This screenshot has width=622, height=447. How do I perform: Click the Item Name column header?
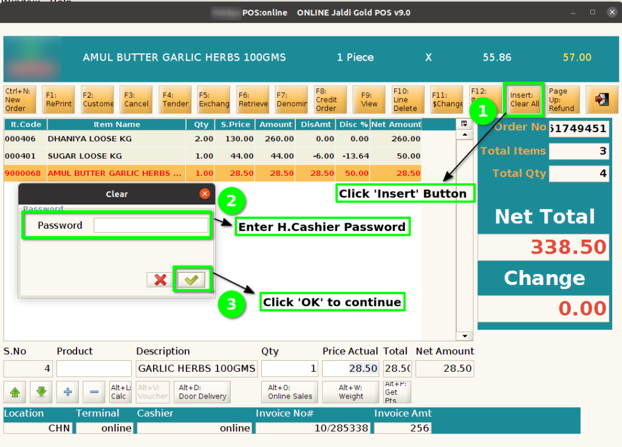[117, 124]
